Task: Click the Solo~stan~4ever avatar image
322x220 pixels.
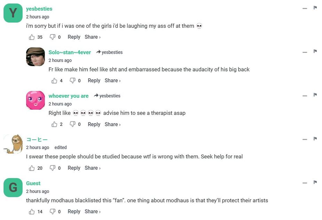Action: (36, 57)
